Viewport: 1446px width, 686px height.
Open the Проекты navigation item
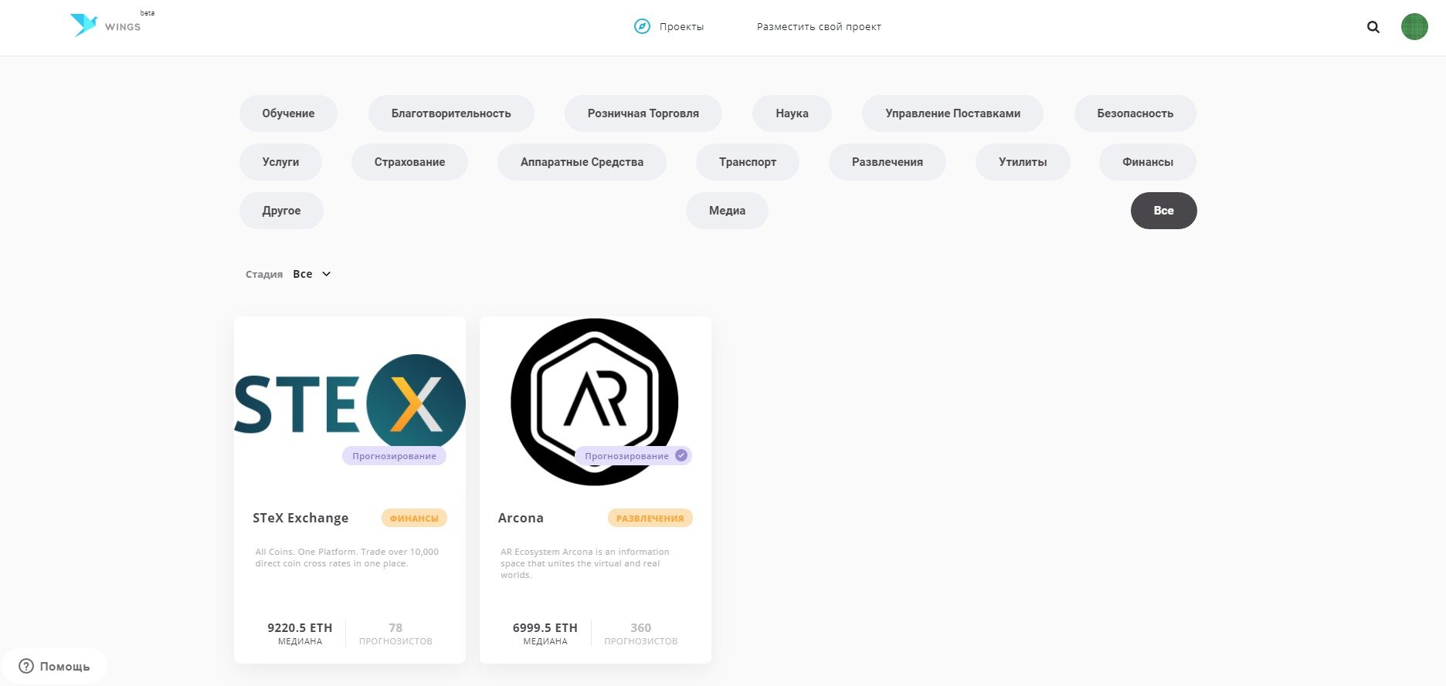[681, 27]
